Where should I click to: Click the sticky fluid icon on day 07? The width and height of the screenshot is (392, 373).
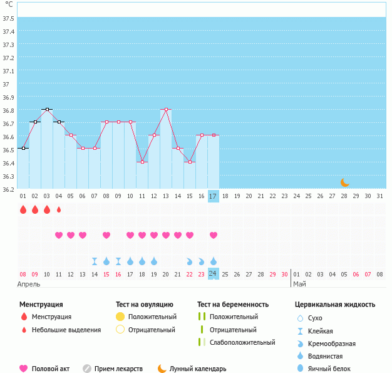95,261
